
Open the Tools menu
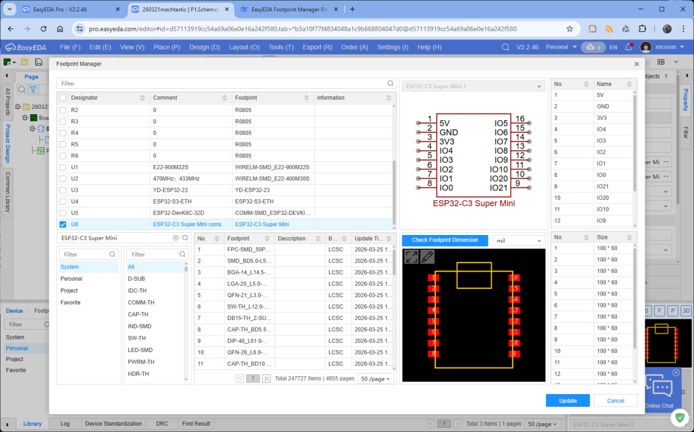point(281,47)
